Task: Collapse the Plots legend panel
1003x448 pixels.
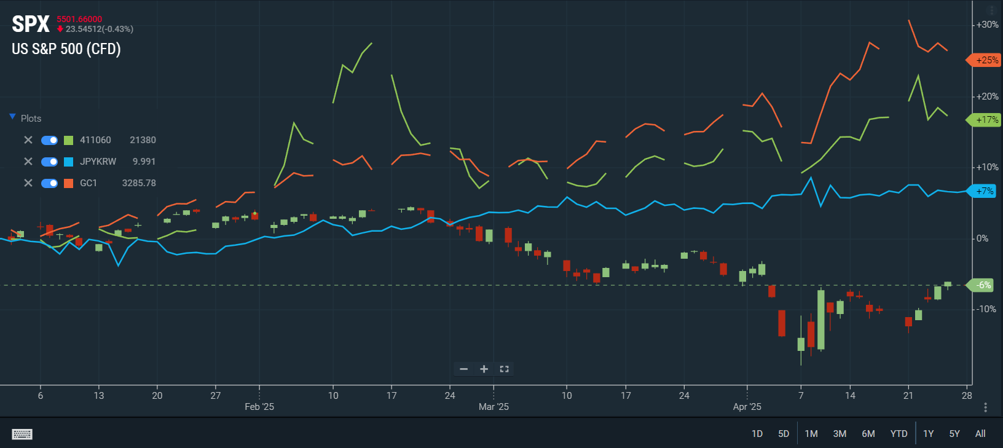Action: (12, 117)
